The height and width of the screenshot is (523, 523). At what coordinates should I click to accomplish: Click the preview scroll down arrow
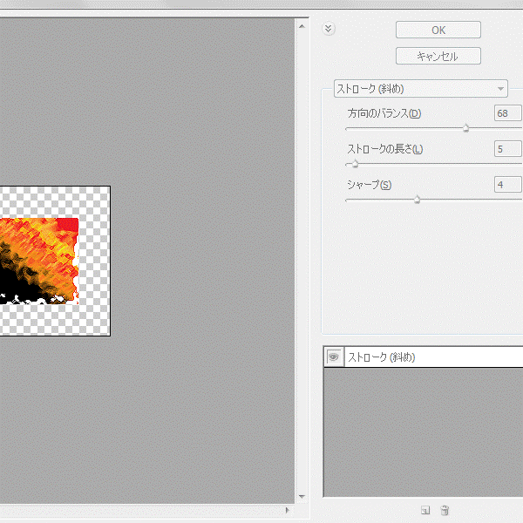[302, 497]
